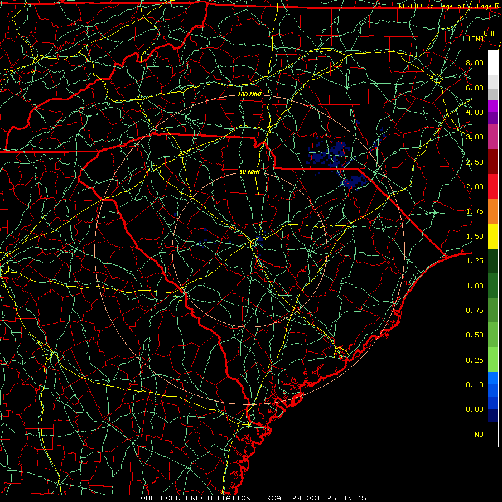Select the '0.10' legend value
Viewport: 502px width, 502px height.
[x=475, y=385]
